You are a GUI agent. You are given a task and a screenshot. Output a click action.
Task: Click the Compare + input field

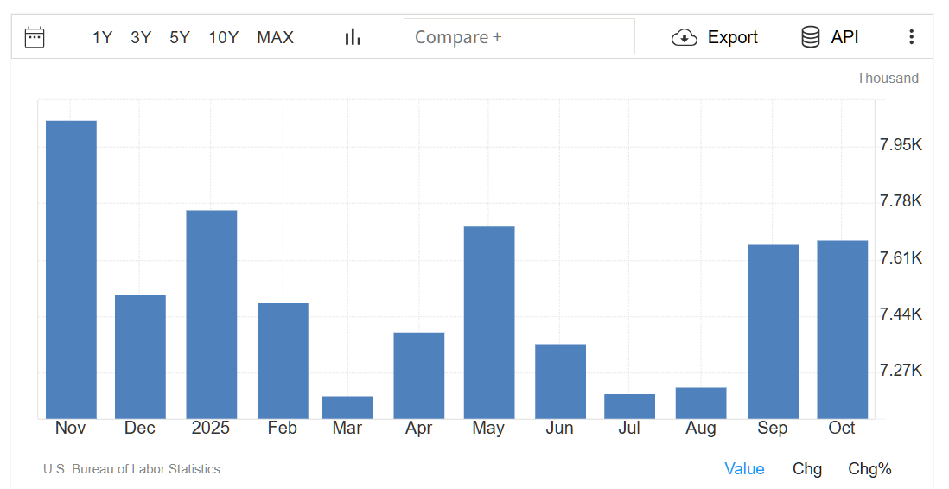tap(519, 37)
